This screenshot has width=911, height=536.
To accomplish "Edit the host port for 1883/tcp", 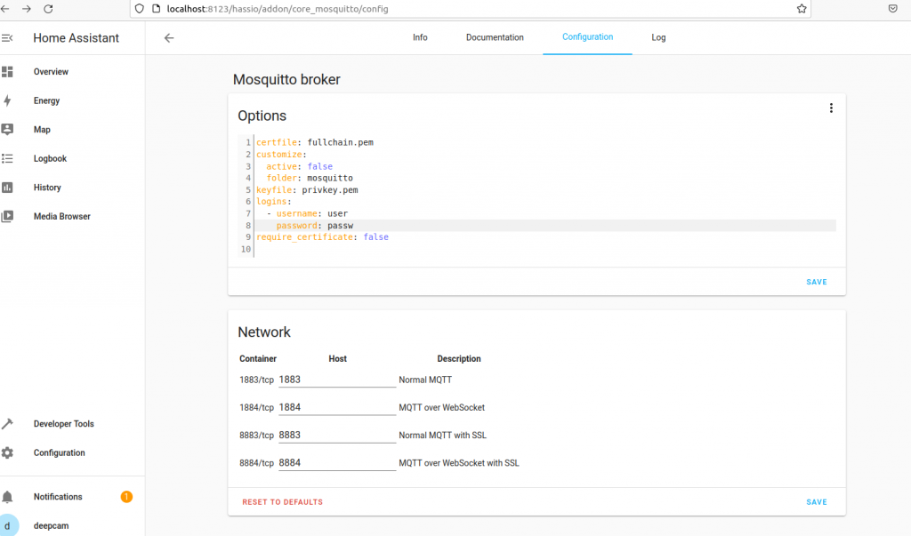I will [x=337, y=380].
